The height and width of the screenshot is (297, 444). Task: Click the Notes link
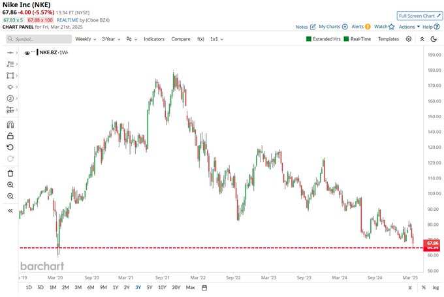[301, 27]
